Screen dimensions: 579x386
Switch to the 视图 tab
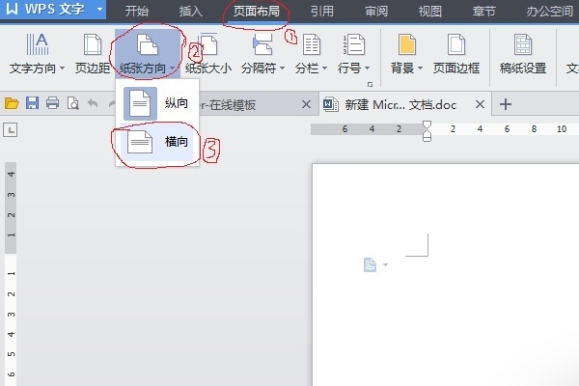pos(430,11)
